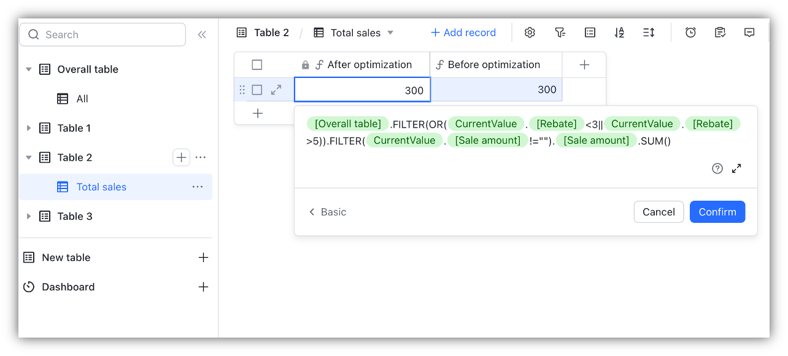Image resolution: width=788 pixels, height=356 pixels.
Task: Collapse the sidebar with the double-chevron toggle
Action: 202,34
